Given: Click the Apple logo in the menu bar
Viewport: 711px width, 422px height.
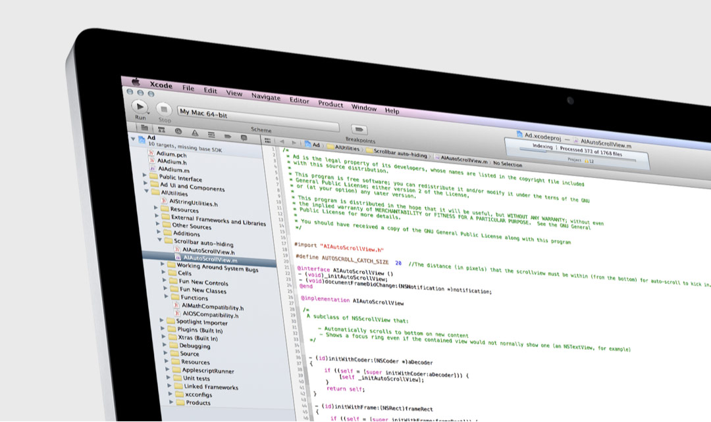Looking at the screenshot, I should pyautogui.click(x=136, y=82).
